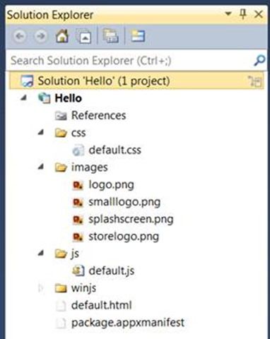Open the Solution Explorer window options dropdown
The height and width of the screenshot is (339, 270).
(x=228, y=14)
